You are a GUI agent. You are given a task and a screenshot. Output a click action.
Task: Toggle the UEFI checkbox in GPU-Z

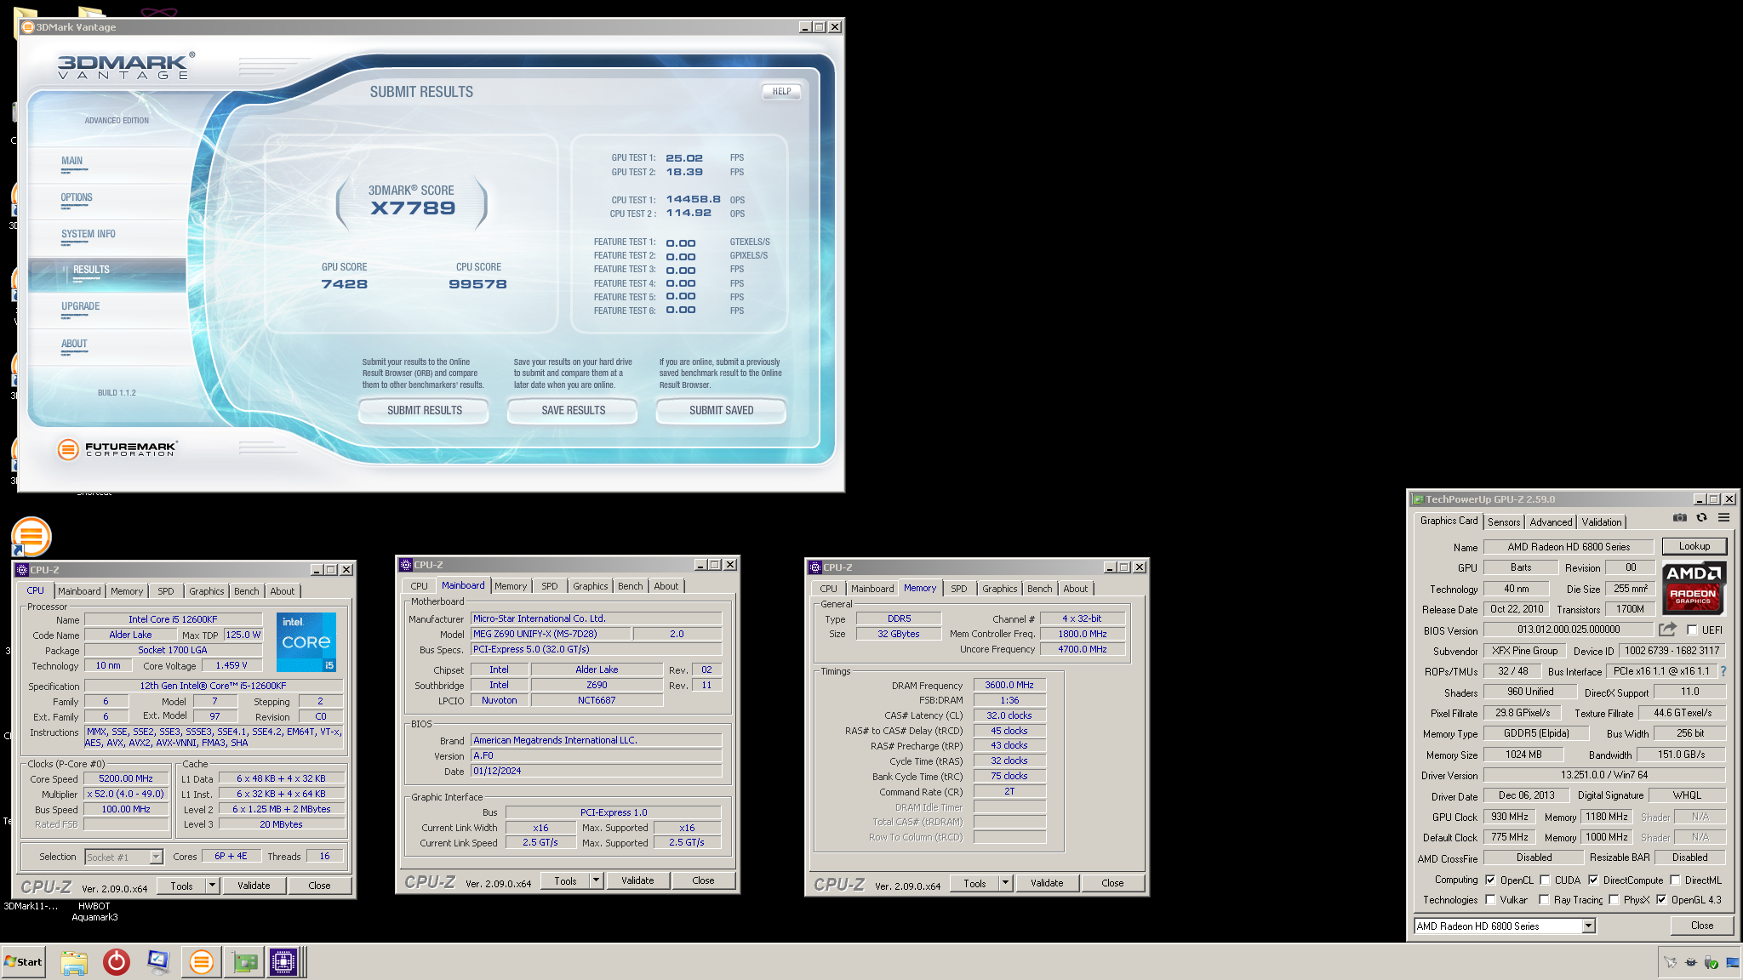[1692, 630]
